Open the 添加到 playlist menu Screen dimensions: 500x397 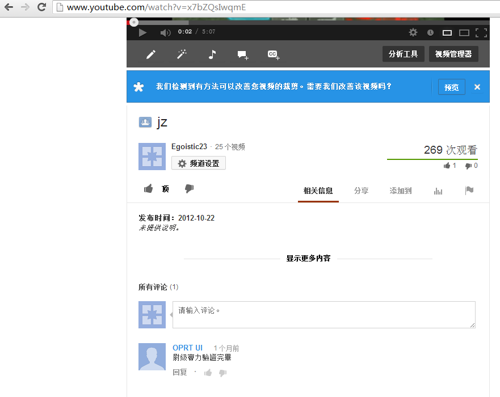point(400,191)
